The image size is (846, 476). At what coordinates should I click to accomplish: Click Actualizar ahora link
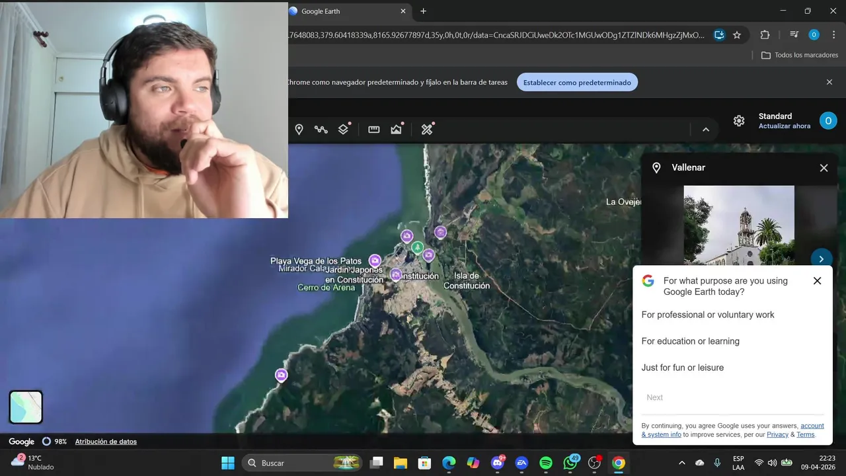pos(785,126)
